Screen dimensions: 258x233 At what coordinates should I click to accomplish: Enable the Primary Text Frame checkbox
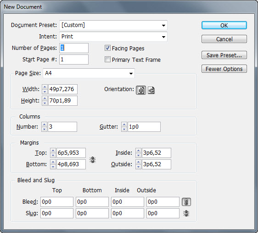[107, 60]
